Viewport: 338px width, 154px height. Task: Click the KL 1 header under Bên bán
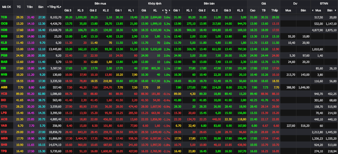189,10
